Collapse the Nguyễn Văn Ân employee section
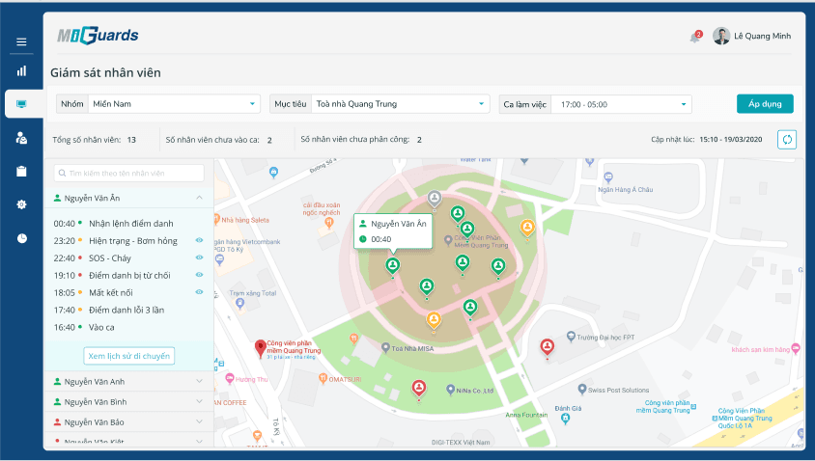Screen dimensions: 815x461 coord(199,198)
